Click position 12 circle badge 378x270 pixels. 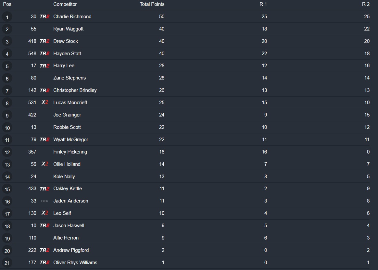7,152
